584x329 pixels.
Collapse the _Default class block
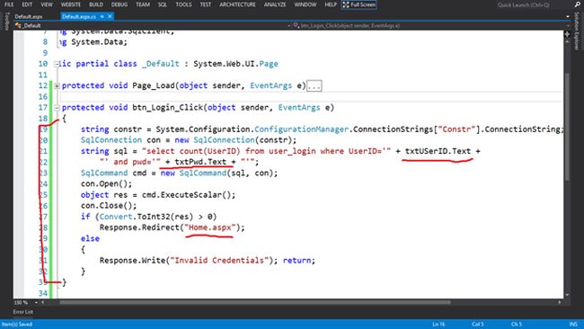(x=57, y=64)
